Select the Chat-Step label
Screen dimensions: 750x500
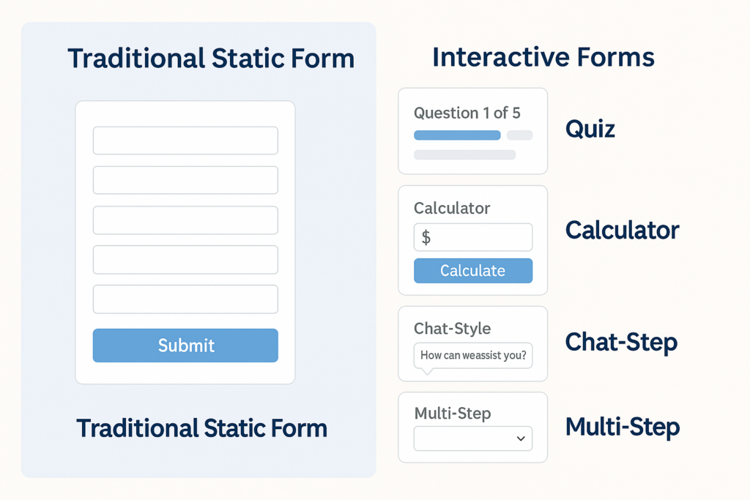tap(621, 342)
